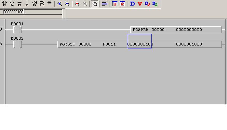
Task: Insert output coil (F9)
Action: coord(34,4)
